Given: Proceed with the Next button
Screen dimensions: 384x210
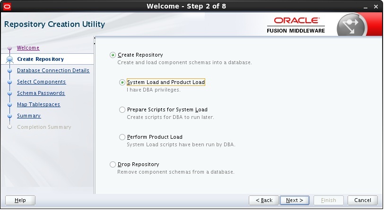Looking at the screenshot, I should [295, 200].
